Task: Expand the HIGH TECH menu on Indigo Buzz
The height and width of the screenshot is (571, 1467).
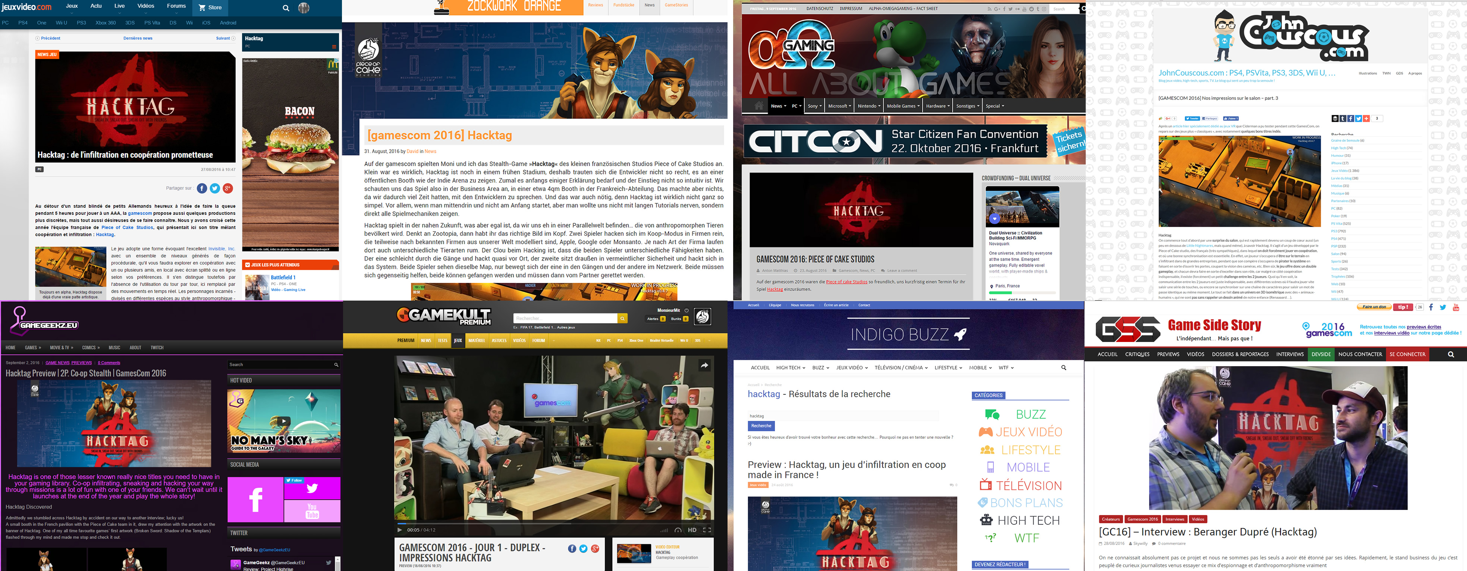Action: [791, 368]
